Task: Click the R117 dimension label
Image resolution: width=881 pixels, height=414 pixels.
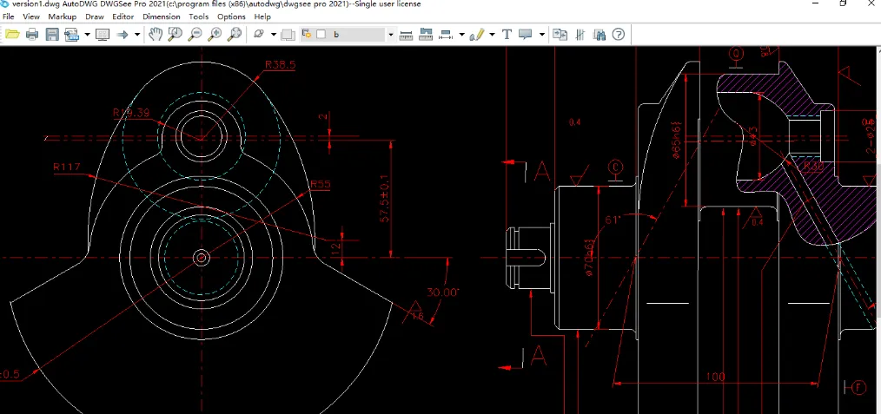Action: pos(67,167)
